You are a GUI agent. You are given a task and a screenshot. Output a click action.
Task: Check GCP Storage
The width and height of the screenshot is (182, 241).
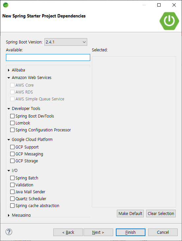[12, 161]
